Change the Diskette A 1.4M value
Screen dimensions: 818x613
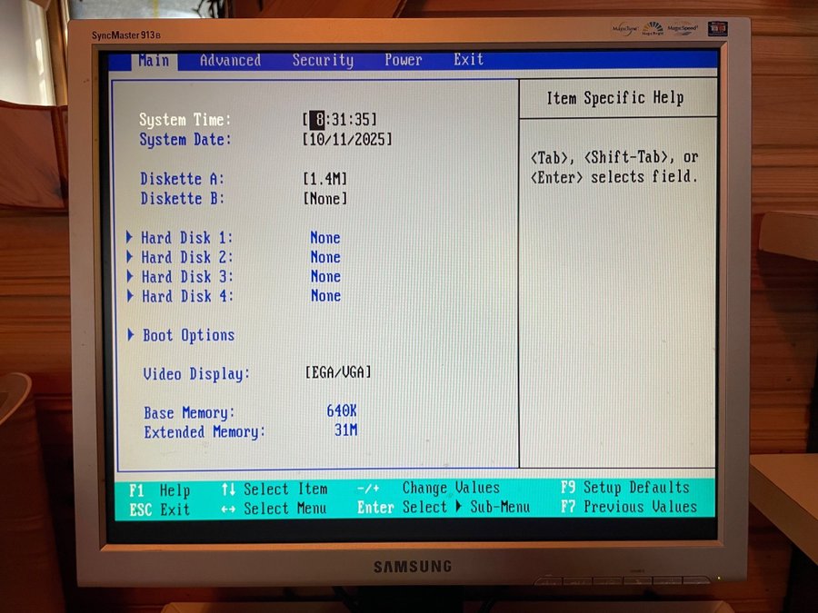pyautogui.click(x=325, y=179)
